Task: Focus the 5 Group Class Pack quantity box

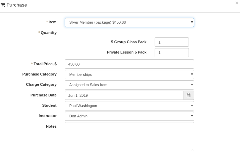Action: coord(171,42)
